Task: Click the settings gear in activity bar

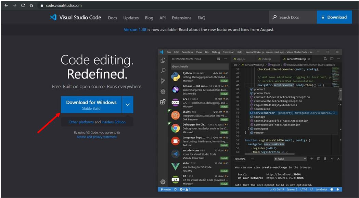Action: tap(163, 182)
